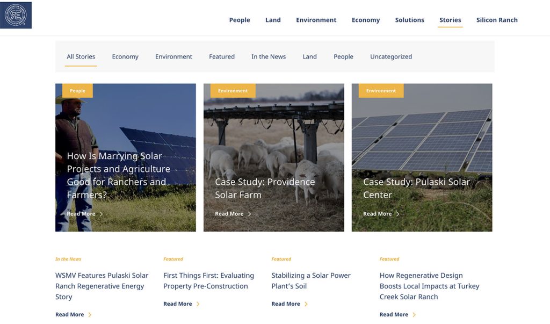Go to the Stories navigation item
This screenshot has height=324, width=550.
coord(450,20)
